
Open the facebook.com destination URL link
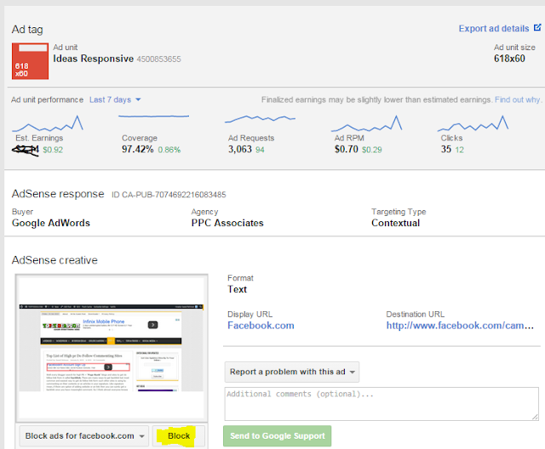(x=460, y=326)
